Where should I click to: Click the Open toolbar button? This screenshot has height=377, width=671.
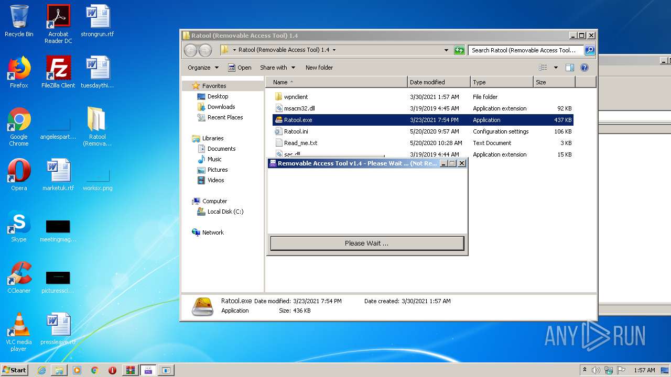coord(240,68)
